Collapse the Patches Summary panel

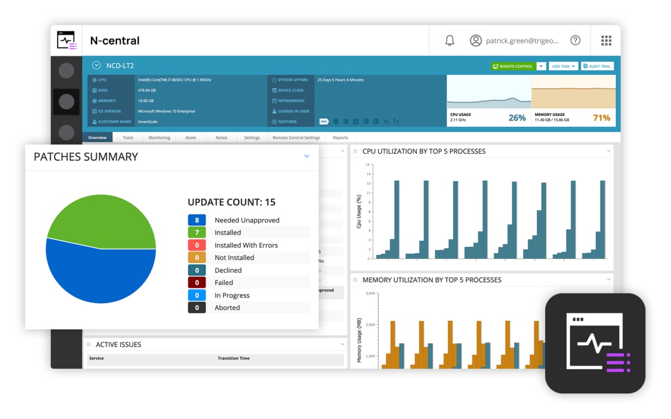pos(306,156)
